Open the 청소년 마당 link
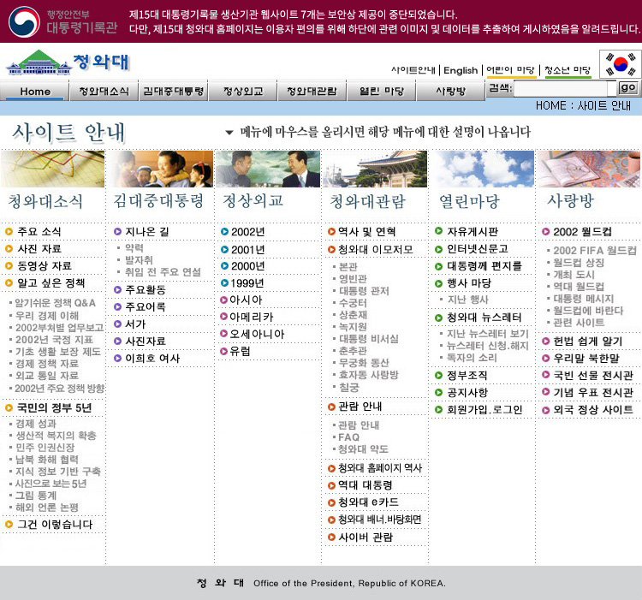Image resolution: width=642 pixels, height=600 pixels. tap(568, 70)
